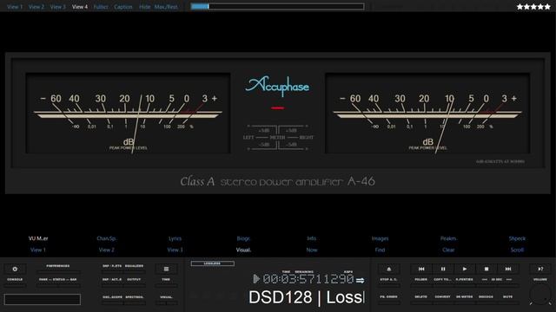Click Hide in the top bar
Viewport: 556px width, 312px height.
point(145,7)
